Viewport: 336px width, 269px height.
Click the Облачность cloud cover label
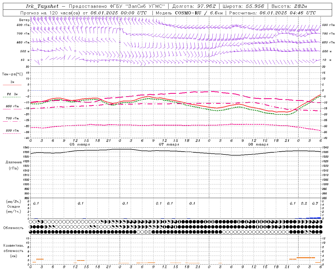[x=13, y=228]
